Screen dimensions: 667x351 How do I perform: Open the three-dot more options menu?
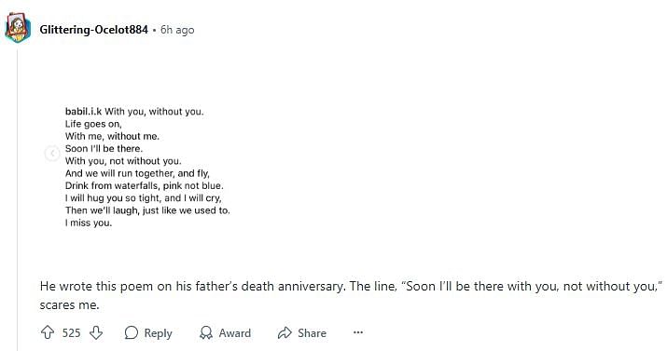(358, 332)
